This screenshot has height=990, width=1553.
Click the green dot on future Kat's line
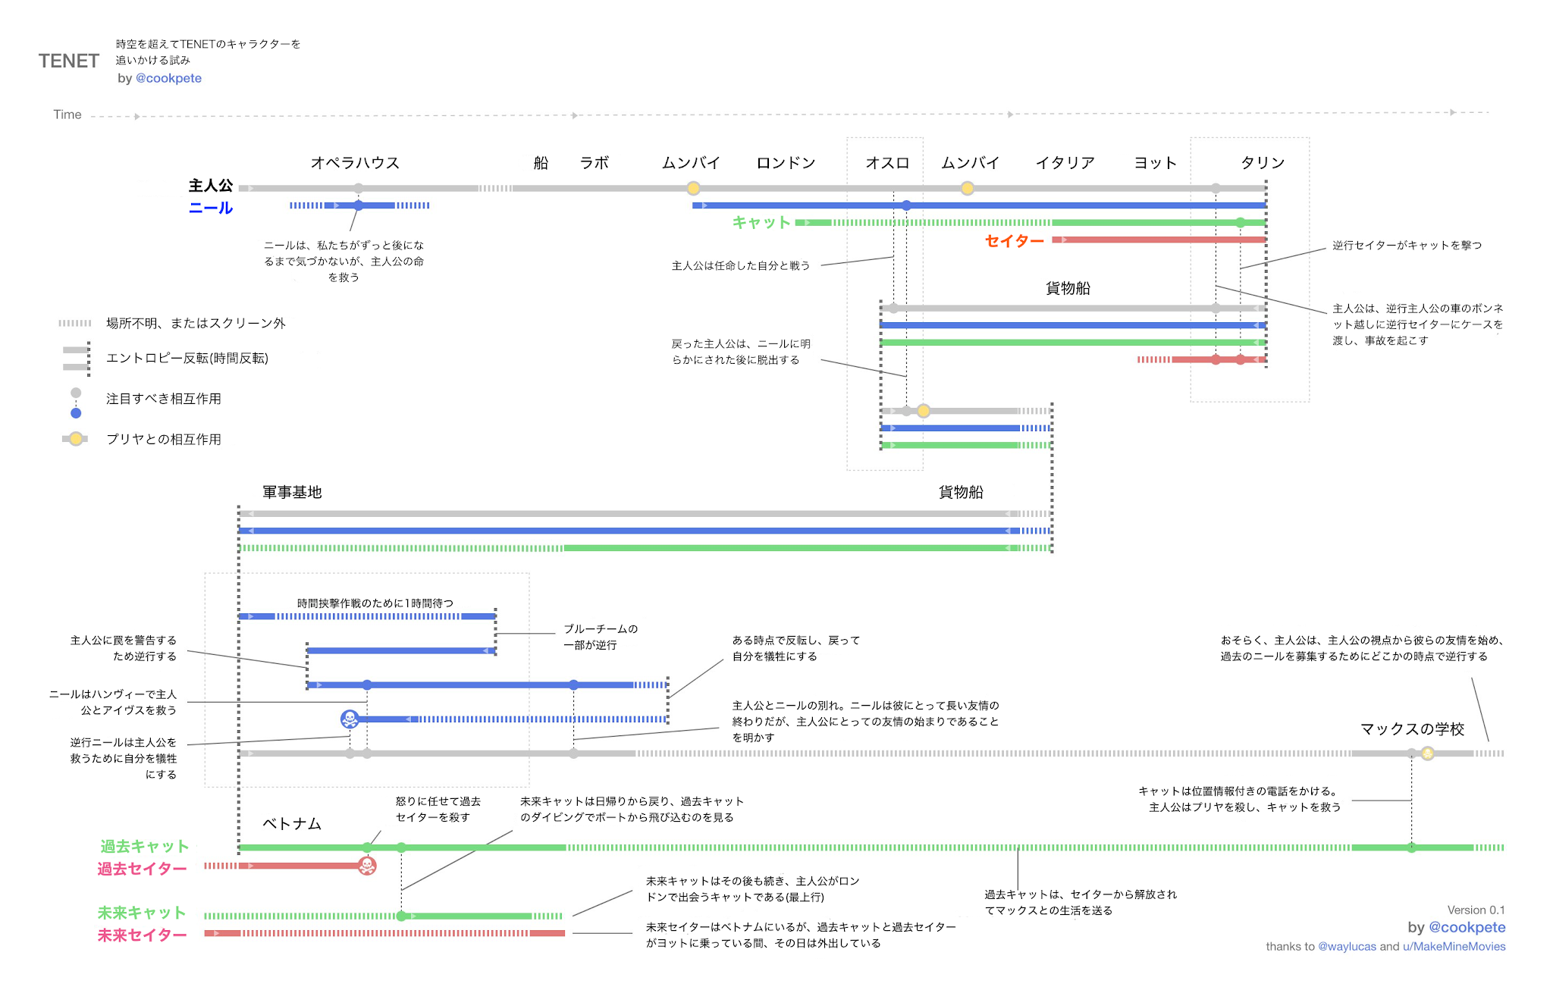401,916
